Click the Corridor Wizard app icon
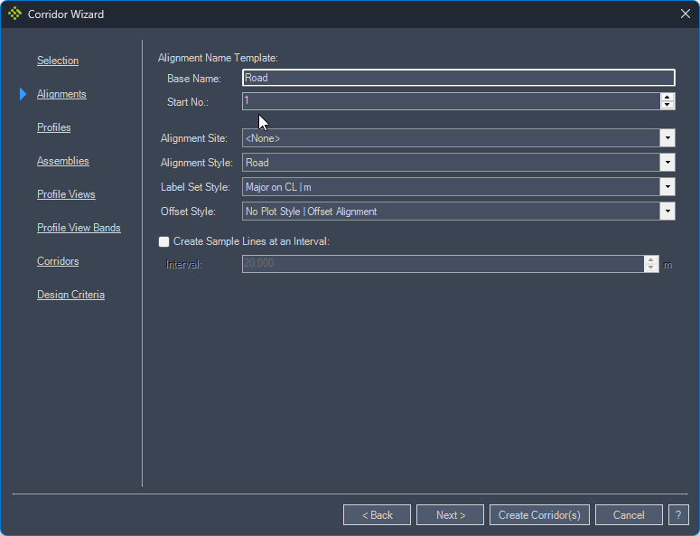Viewport: 700px width, 536px height. (14, 14)
